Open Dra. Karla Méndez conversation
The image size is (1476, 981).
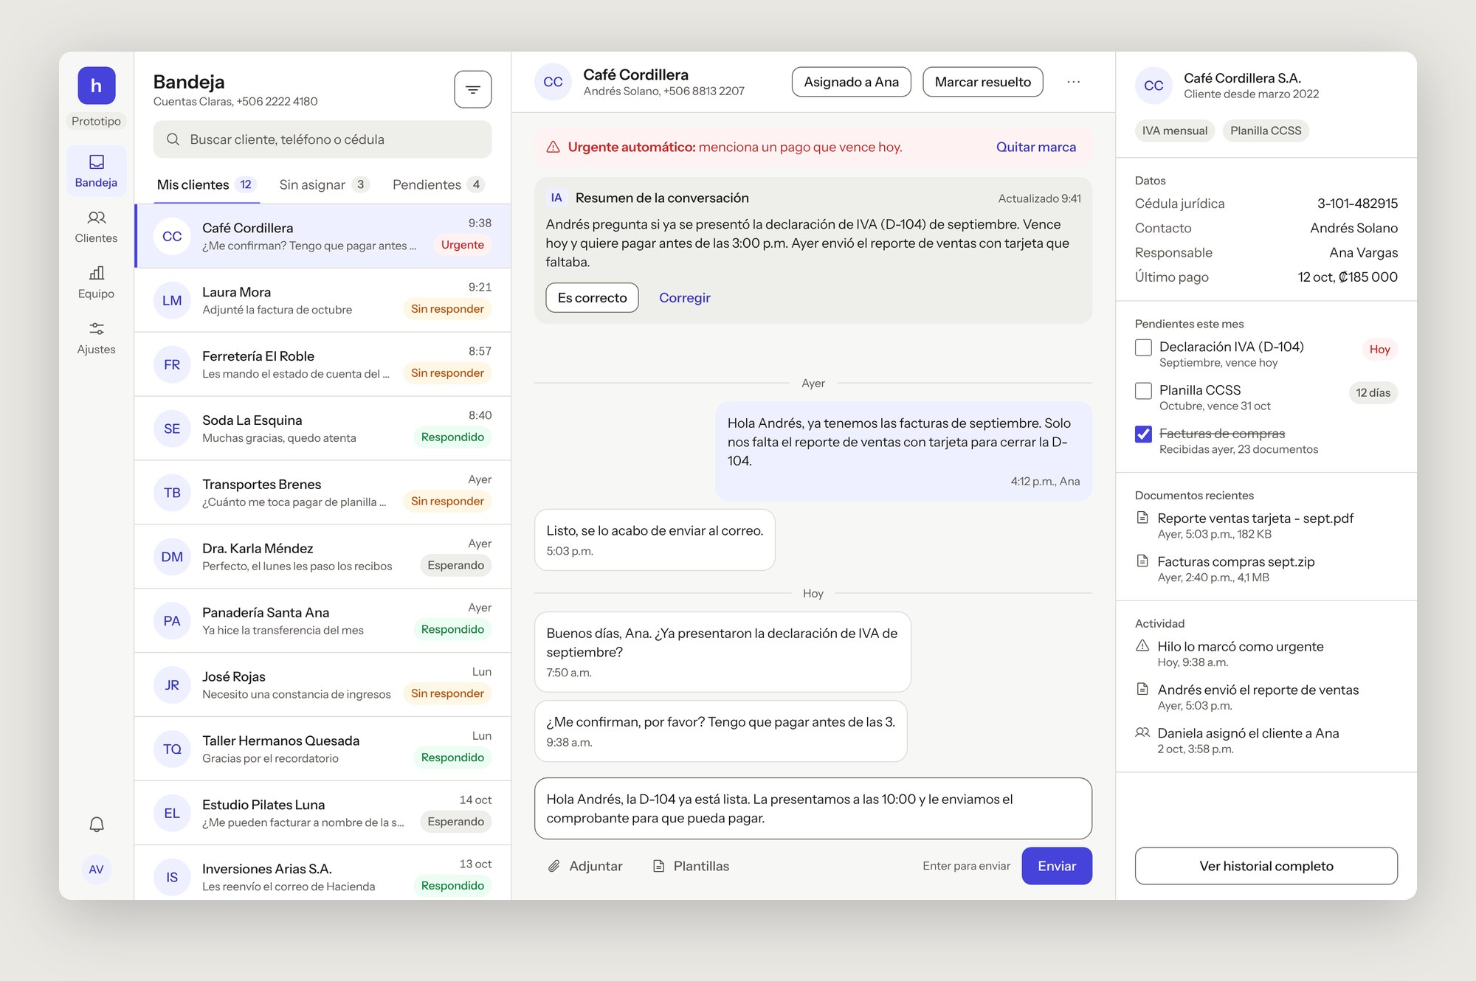click(x=323, y=557)
